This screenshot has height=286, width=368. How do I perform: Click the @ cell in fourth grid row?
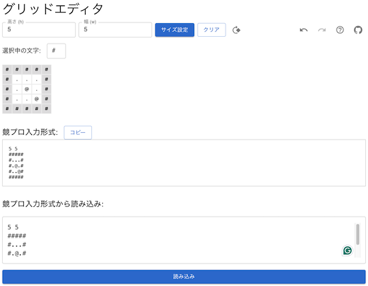(x=37, y=99)
